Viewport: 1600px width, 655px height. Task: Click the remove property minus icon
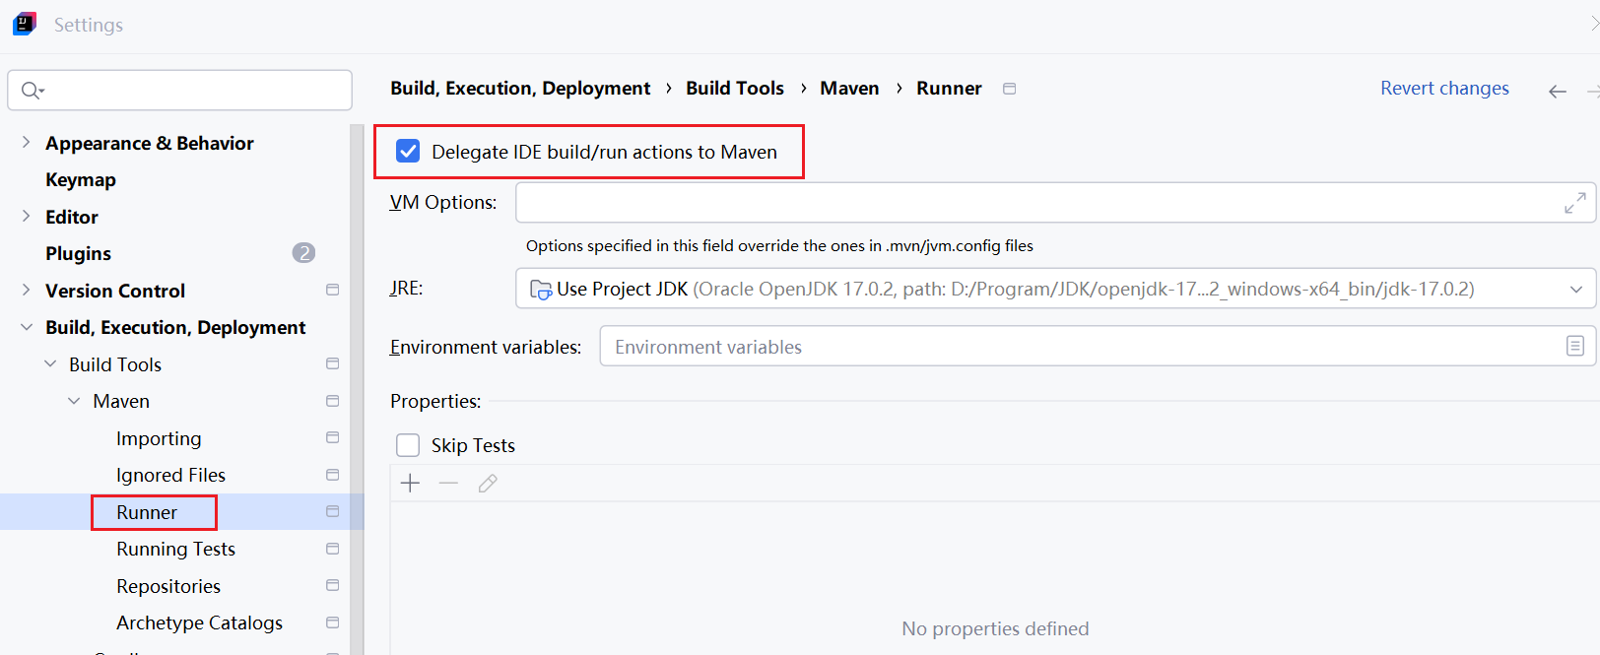pos(449,483)
